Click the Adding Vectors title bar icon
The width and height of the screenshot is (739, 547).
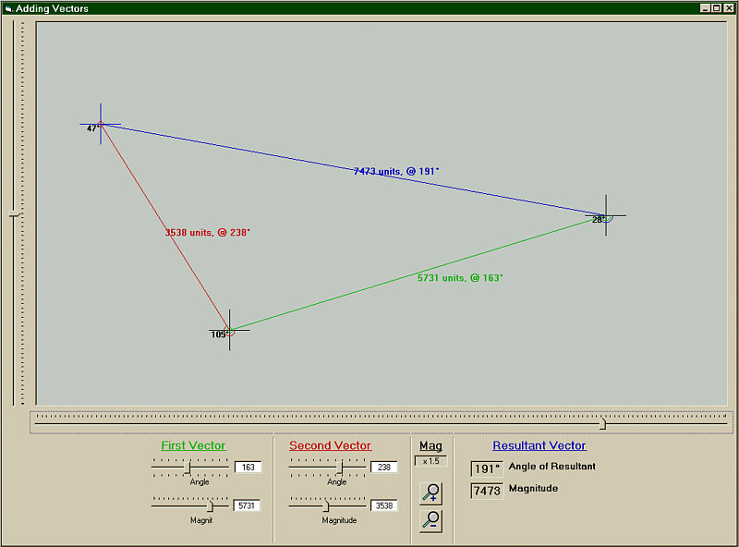8,8
